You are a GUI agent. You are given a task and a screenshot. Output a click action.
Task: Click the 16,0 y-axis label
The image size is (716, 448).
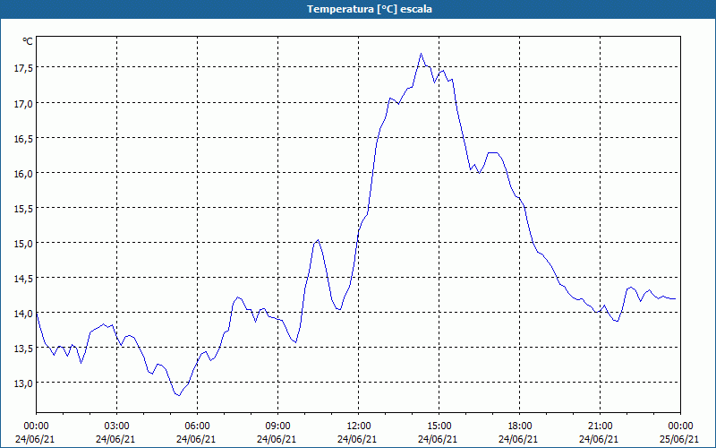coord(23,174)
